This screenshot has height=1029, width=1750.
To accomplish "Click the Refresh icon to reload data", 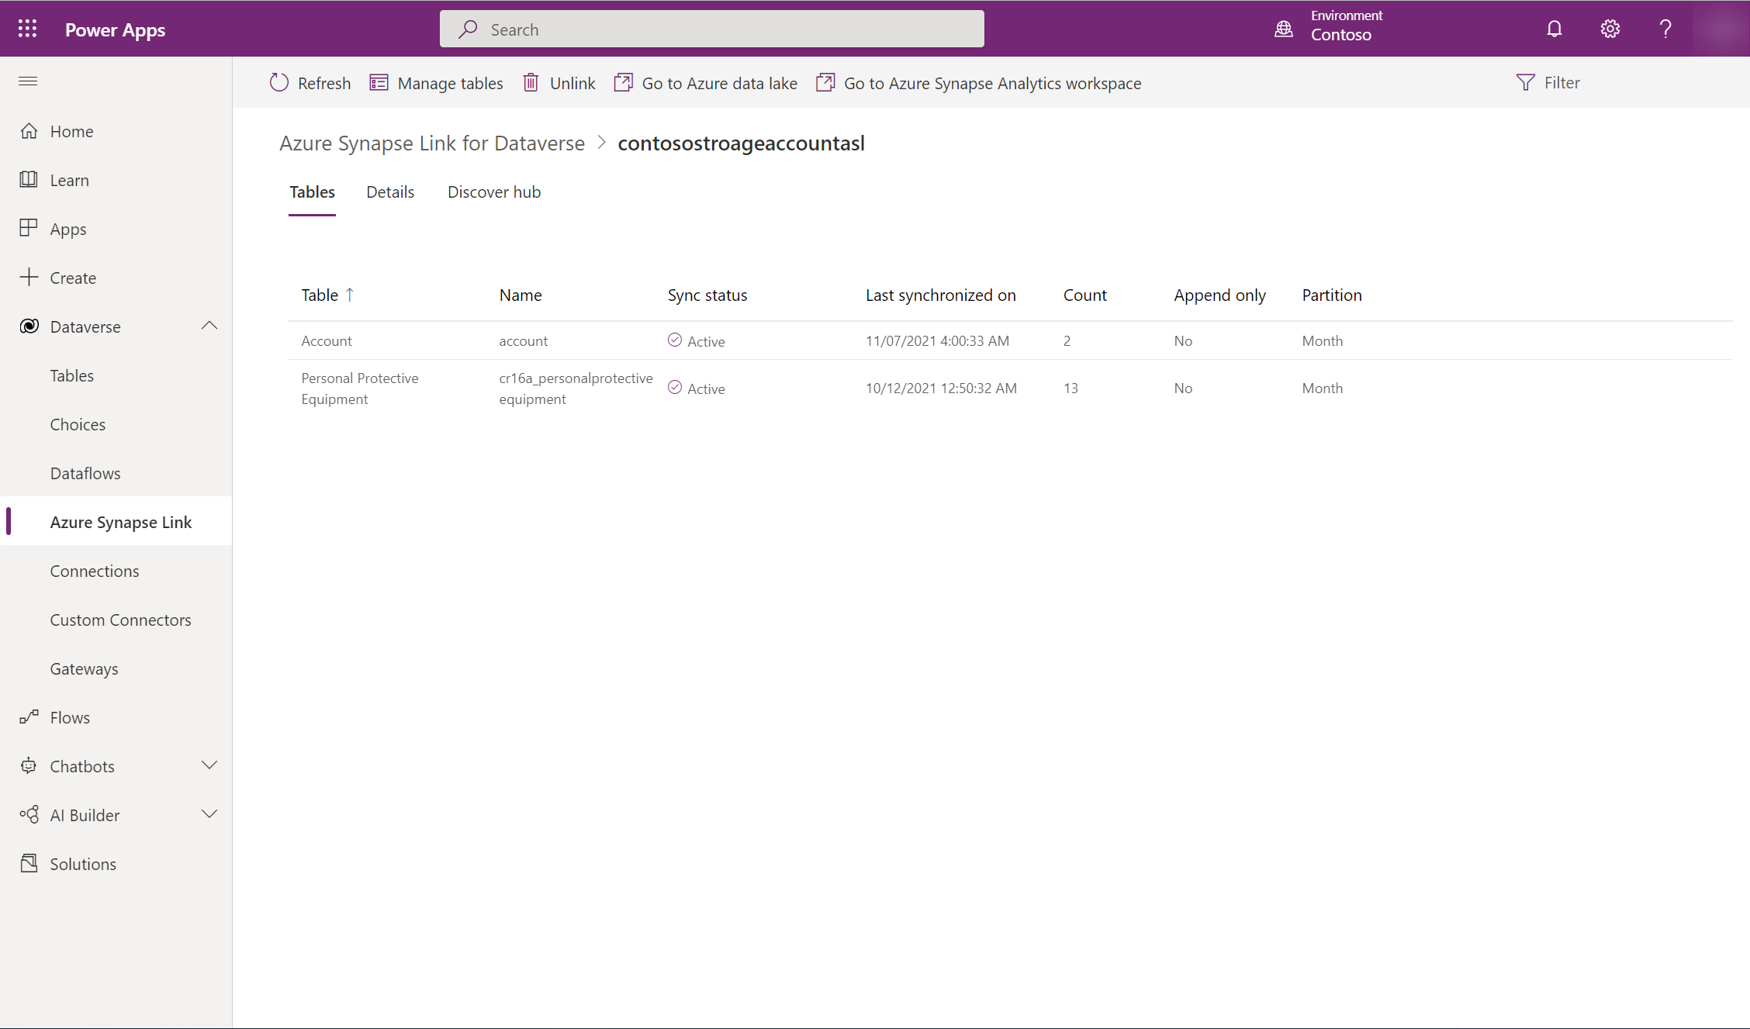I will click(x=282, y=82).
